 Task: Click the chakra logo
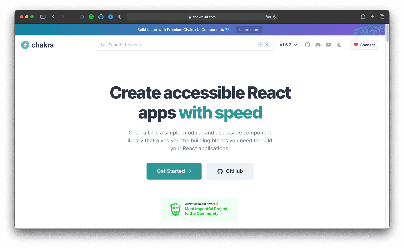pos(38,45)
